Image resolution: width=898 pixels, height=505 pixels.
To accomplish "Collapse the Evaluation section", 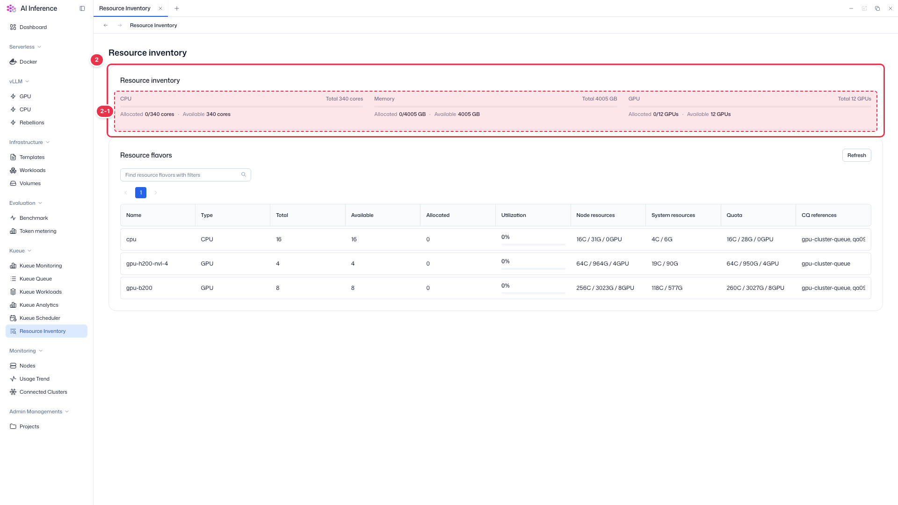I will [x=40, y=203].
